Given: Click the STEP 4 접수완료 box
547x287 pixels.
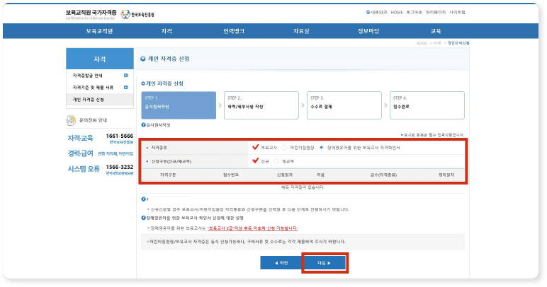Looking at the screenshot, I should (427, 105).
